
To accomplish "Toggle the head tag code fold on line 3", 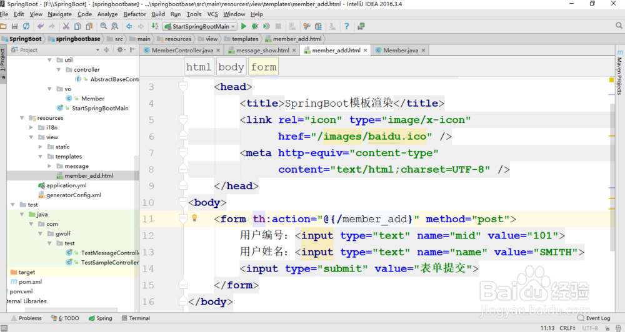I will tap(183, 86).
